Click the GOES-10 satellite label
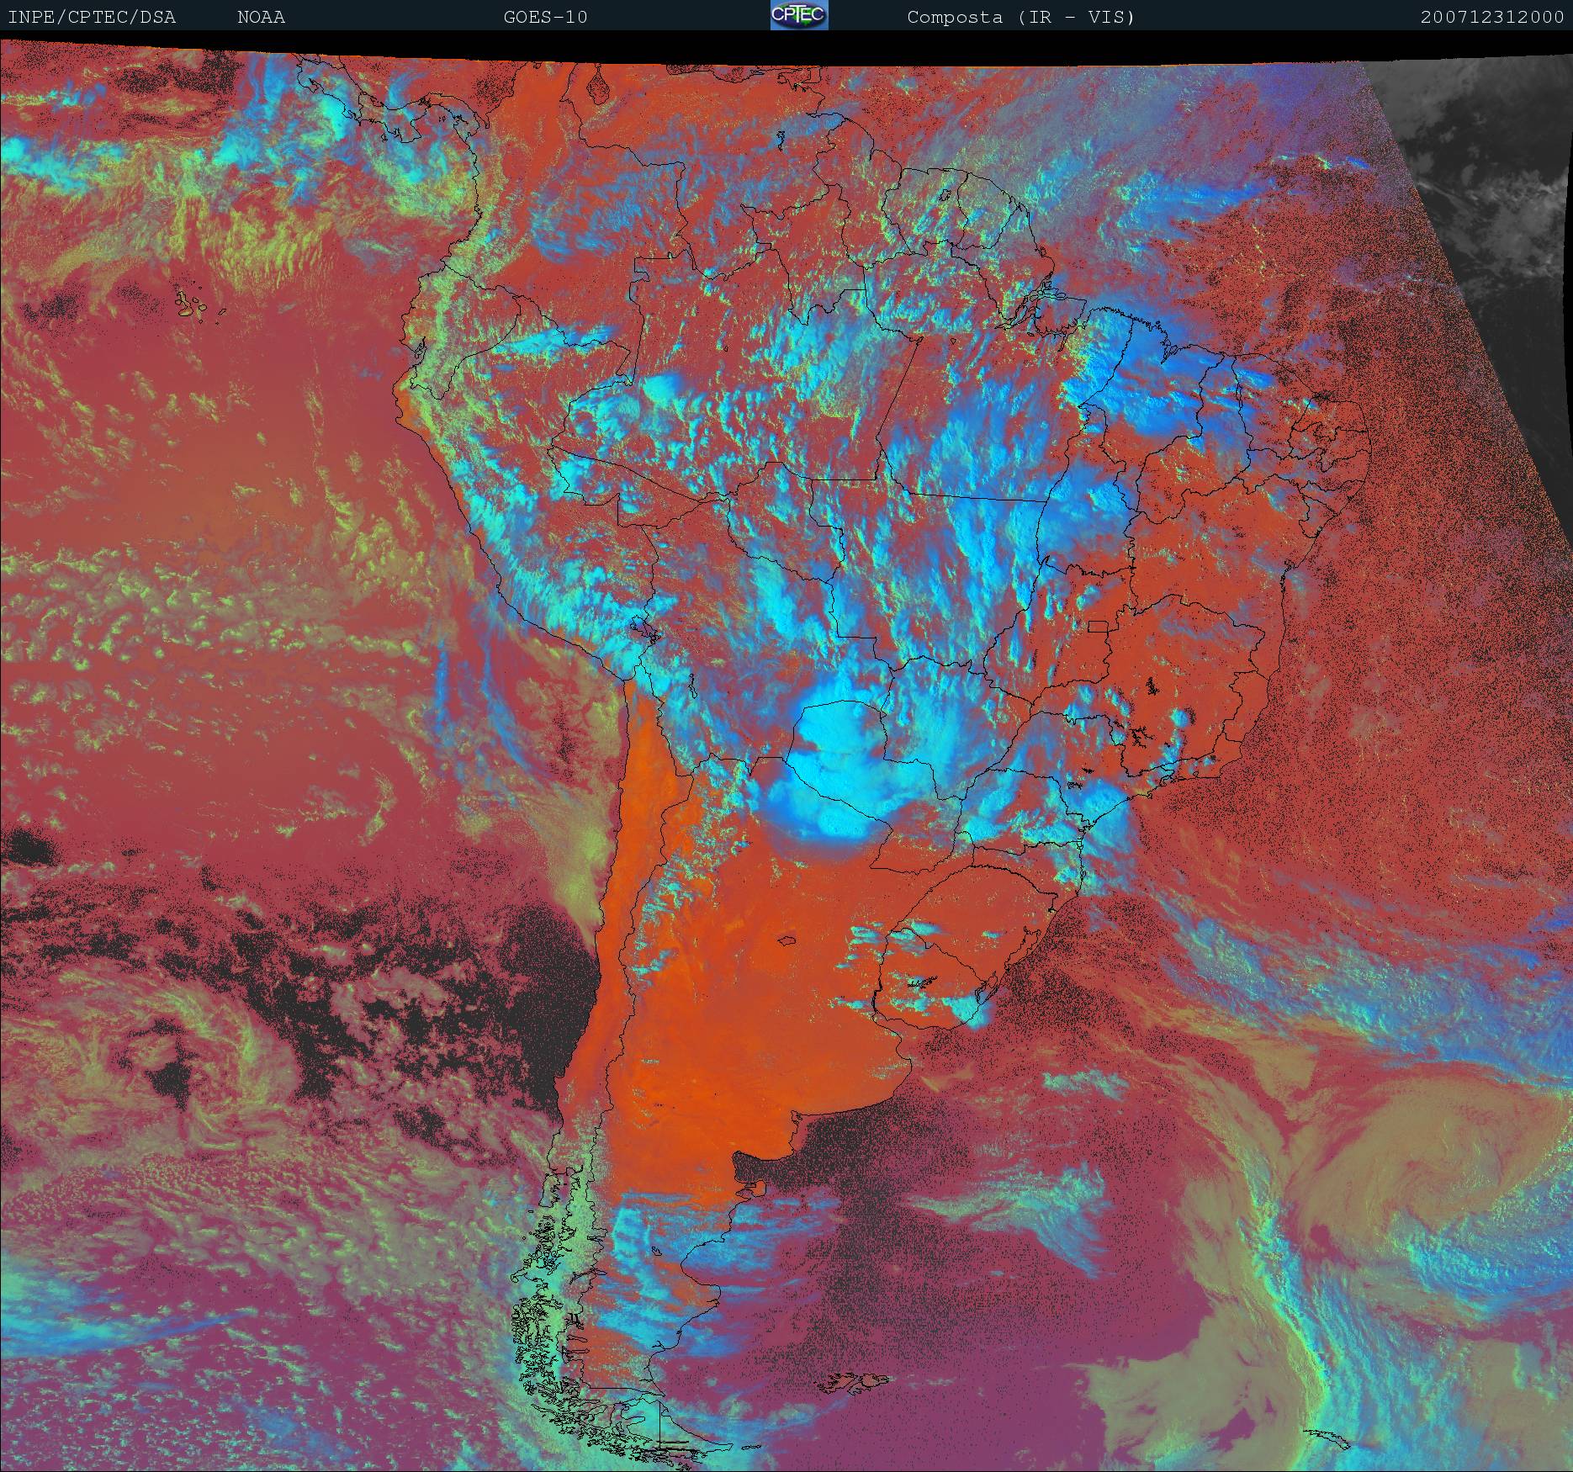Viewport: 1573px width, 1472px height. click(x=545, y=17)
